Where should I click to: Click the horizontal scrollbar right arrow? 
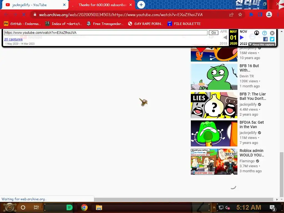pyautogui.click(x=277, y=199)
